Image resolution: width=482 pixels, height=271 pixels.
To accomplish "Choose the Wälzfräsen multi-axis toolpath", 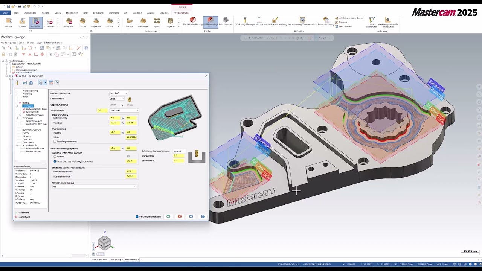I will pos(143,22).
